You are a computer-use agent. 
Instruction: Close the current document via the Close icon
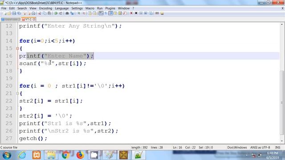[24, 13]
